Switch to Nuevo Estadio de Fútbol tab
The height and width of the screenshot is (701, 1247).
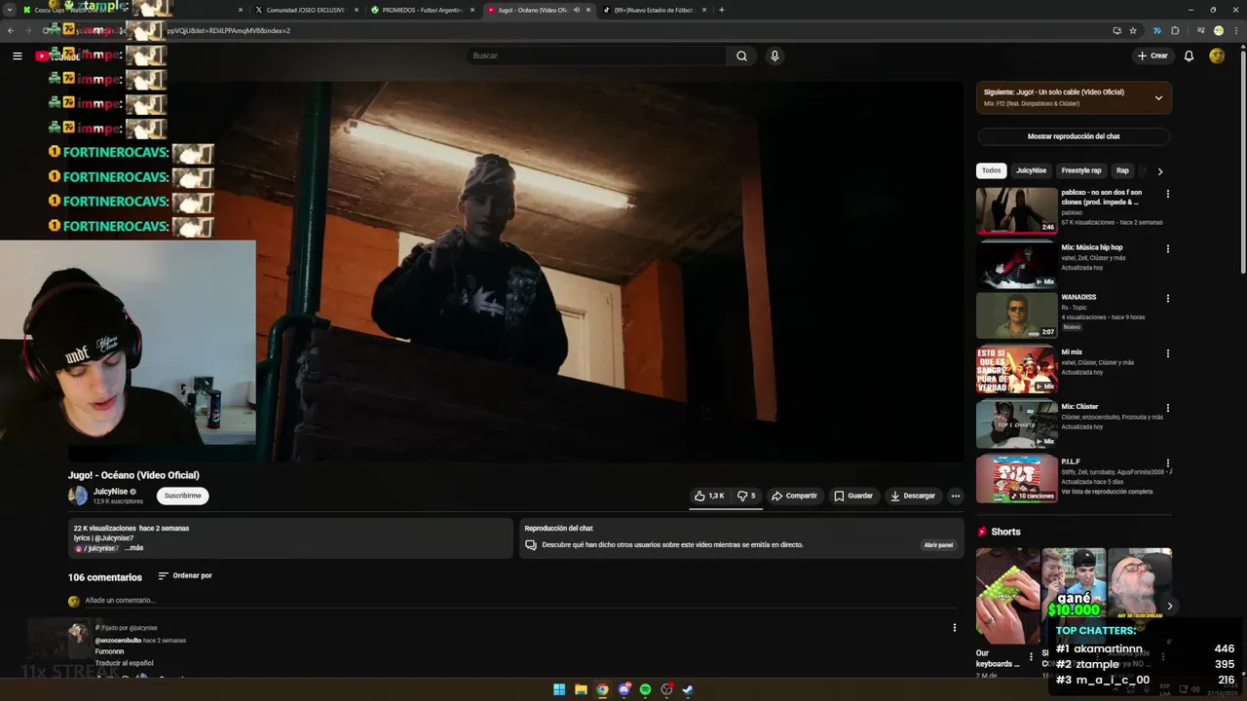(655, 10)
